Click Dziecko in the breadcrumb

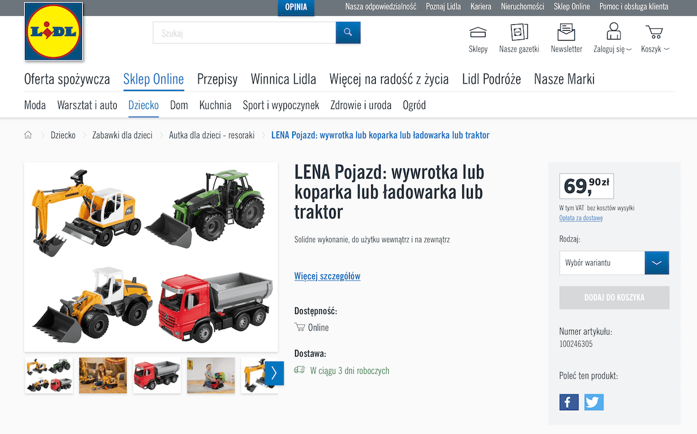[x=63, y=135]
